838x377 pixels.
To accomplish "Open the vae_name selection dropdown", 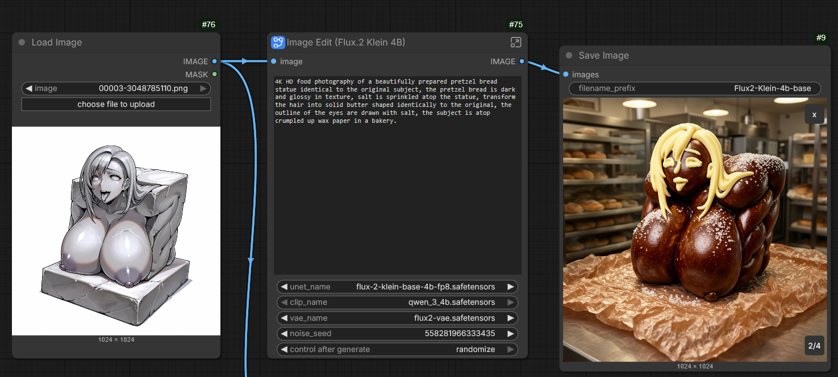I will pos(397,318).
